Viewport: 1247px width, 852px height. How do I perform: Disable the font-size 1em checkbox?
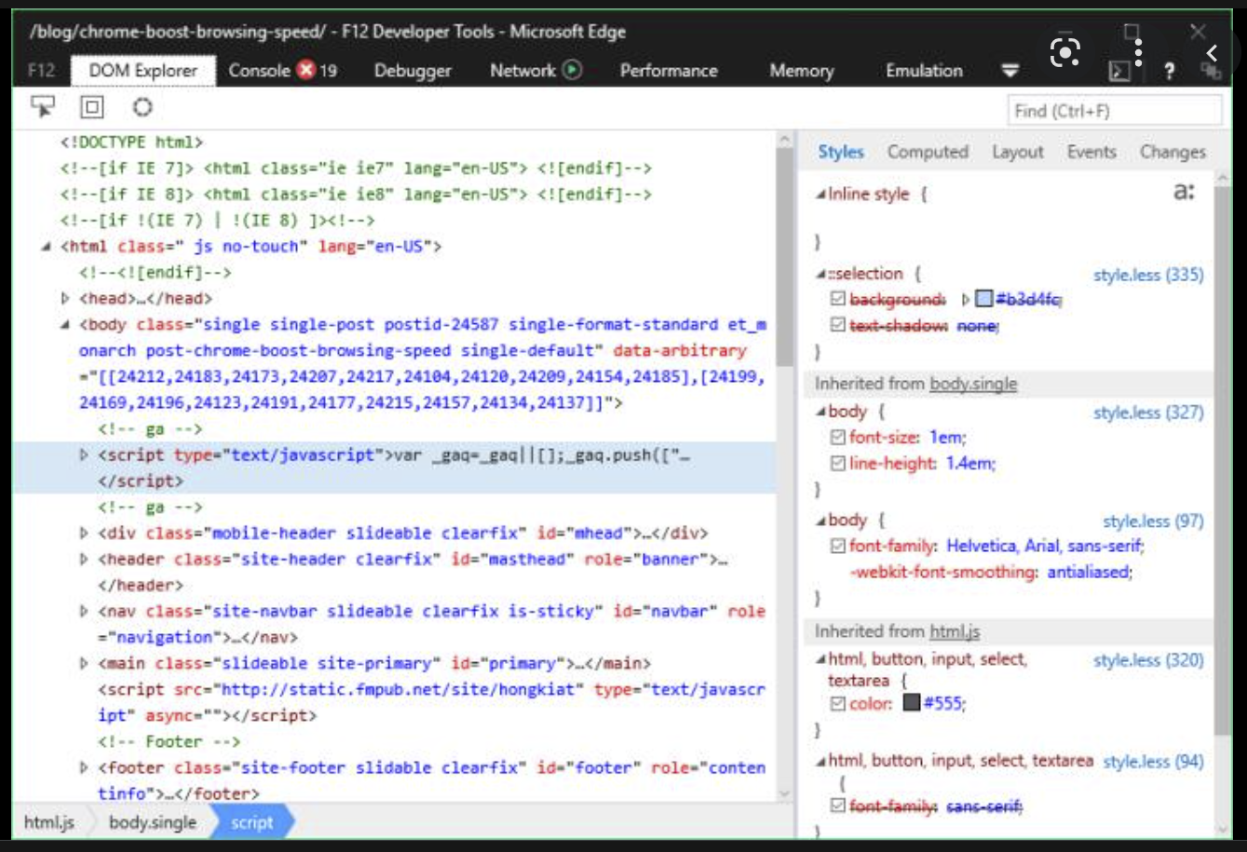click(x=837, y=437)
